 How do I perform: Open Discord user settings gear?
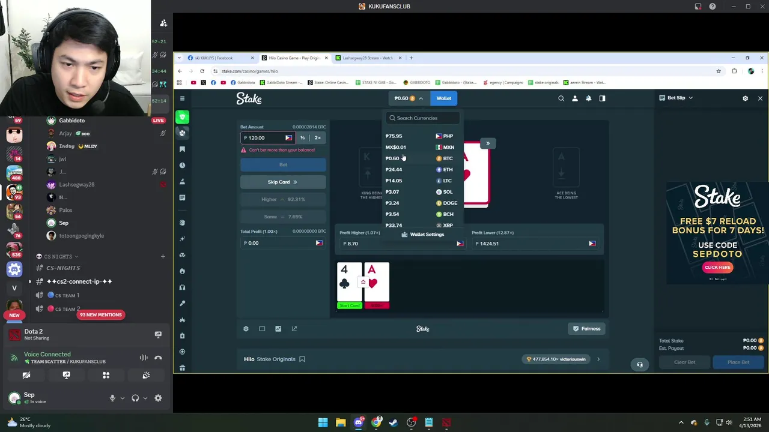click(158, 398)
